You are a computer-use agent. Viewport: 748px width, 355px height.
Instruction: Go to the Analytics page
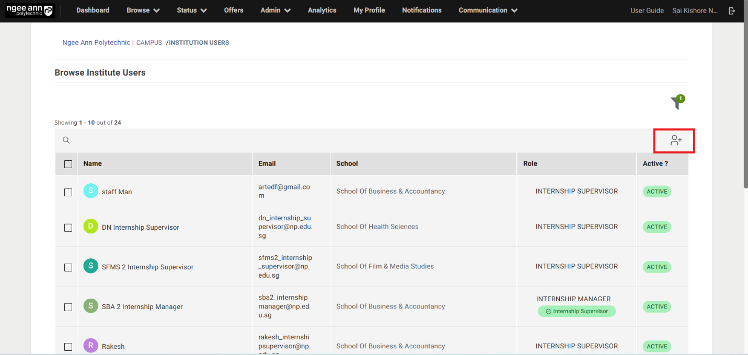point(322,10)
